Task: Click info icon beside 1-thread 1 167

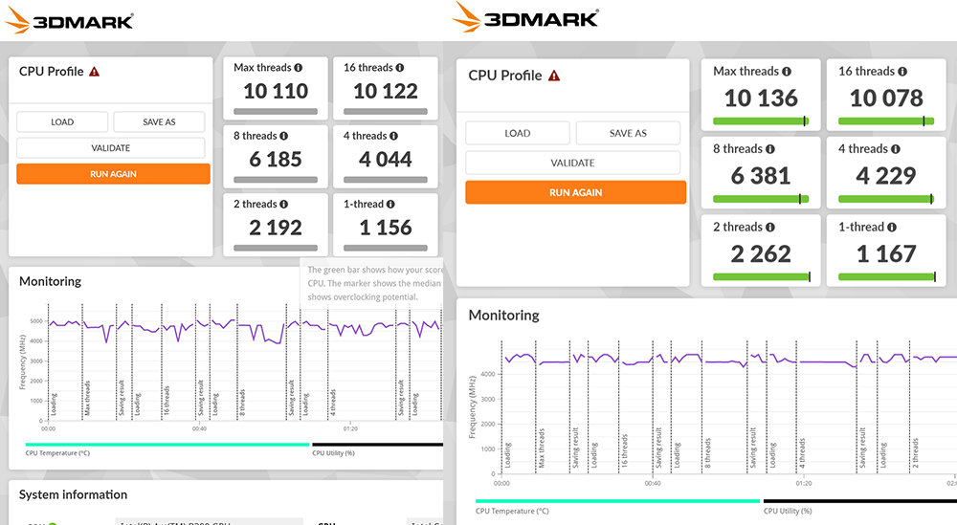Action: 892,228
